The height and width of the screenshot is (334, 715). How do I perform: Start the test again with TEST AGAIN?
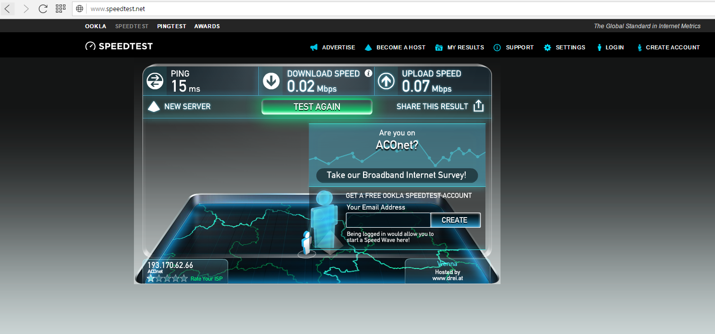(x=317, y=107)
